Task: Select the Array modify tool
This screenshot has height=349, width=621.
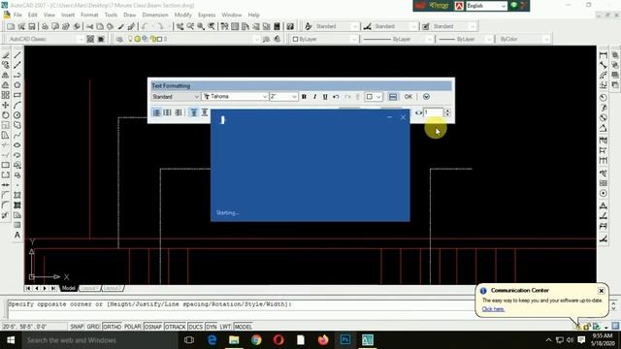Action: [6, 95]
